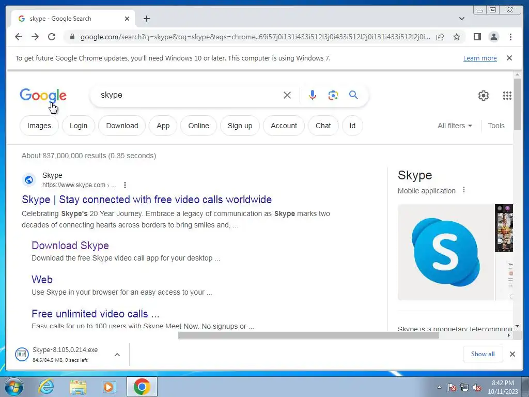529x397 pixels.
Task: Launch Internet Explorer from the taskbar
Action: 46,387
